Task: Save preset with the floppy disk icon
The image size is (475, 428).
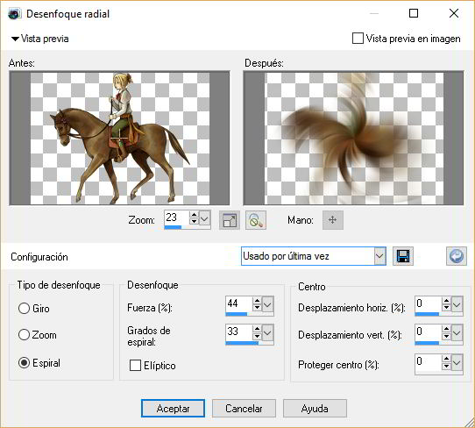Action: 403,256
